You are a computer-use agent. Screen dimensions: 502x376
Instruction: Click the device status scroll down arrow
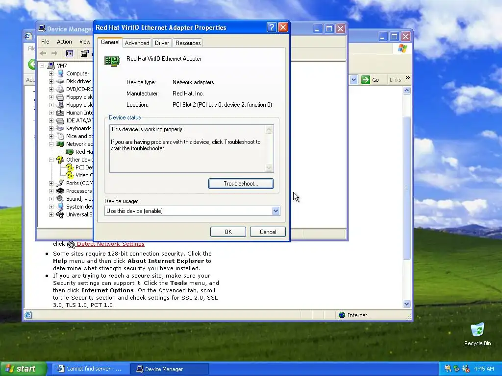(x=269, y=167)
